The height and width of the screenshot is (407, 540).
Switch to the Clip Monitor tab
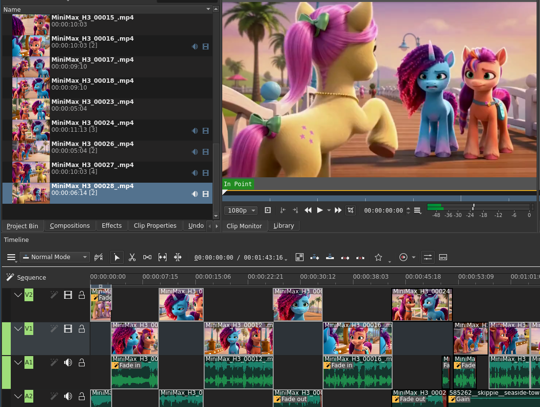click(x=244, y=226)
